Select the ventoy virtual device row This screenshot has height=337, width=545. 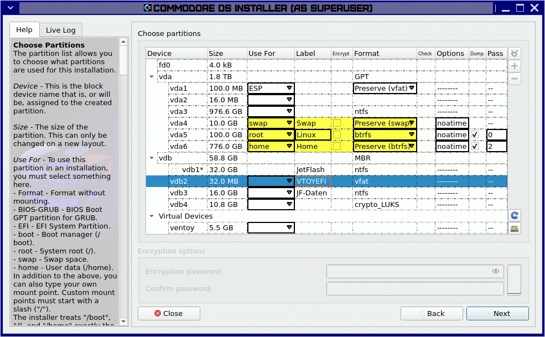[326, 228]
